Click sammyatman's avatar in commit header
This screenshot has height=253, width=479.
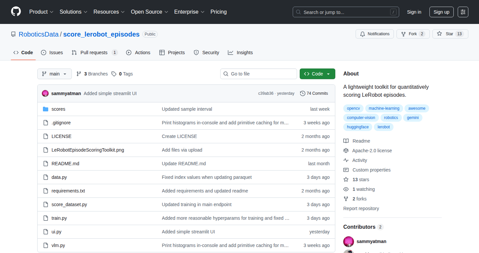45,93
